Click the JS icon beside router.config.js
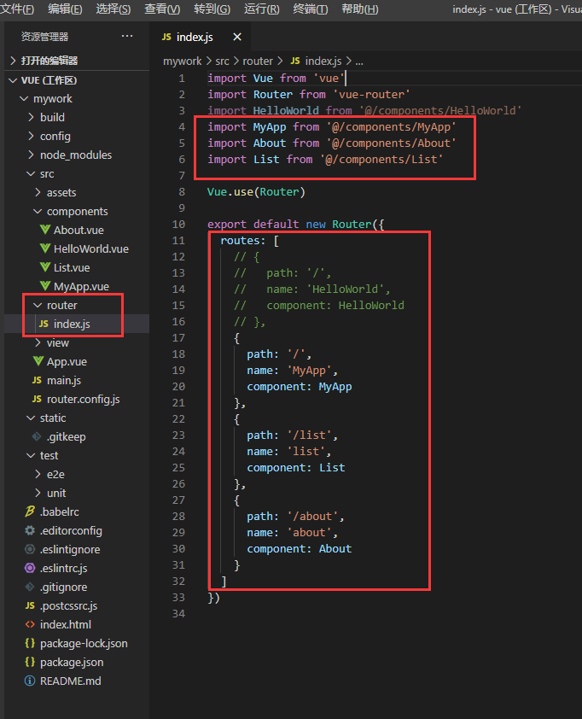This screenshot has height=719, width=582. (37, 399)
